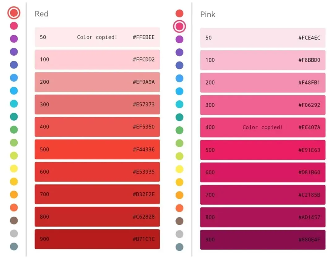Click the Red 50 swatch #FFEBEE
Image resolution: width=334 pixels, height=259 pixels.
(x=97, y=37)
